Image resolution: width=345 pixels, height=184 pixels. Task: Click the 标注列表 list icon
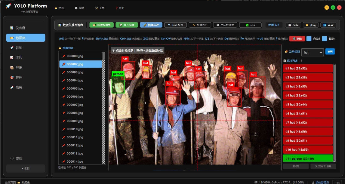coord(285,61)
